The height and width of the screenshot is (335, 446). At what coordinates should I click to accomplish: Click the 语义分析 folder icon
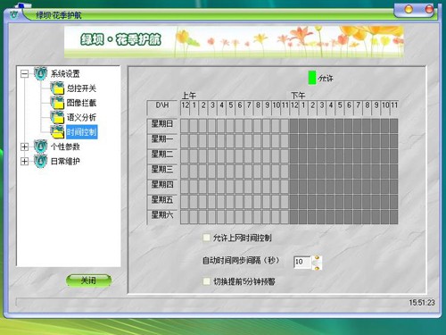[x=57, y=117]
